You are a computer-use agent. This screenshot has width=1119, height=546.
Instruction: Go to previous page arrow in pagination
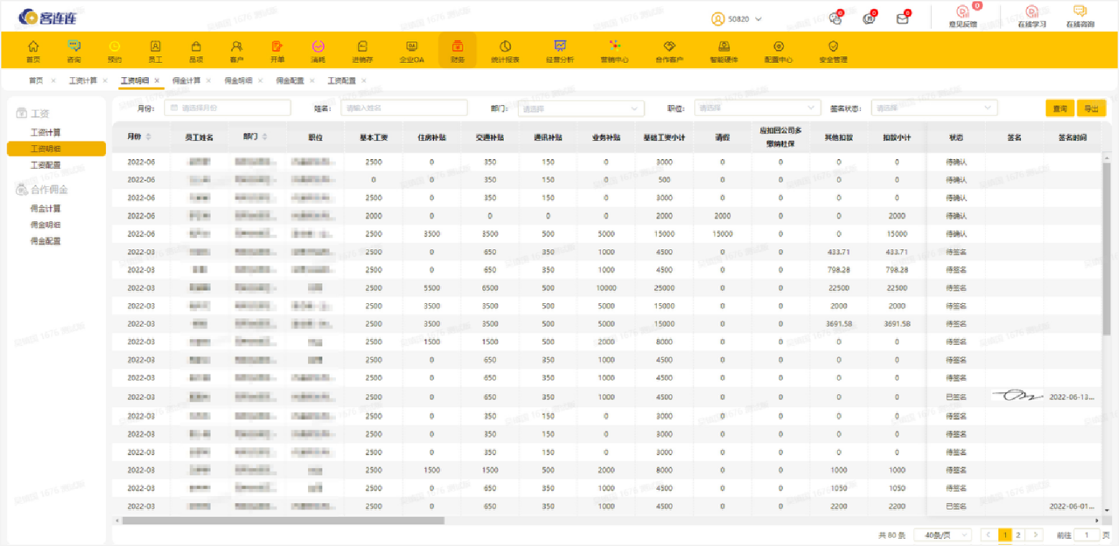tap(988, 535)
